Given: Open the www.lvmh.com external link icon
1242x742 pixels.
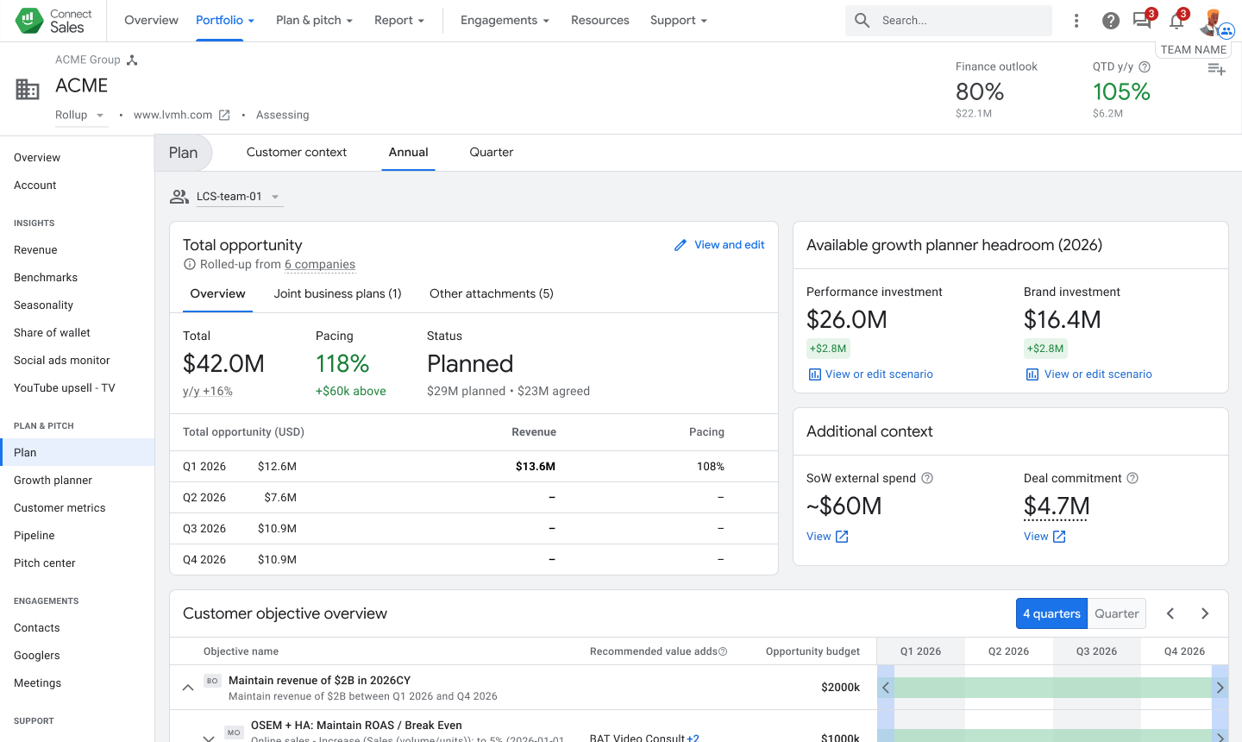Looking at the screenshot, I should [224, 115].
